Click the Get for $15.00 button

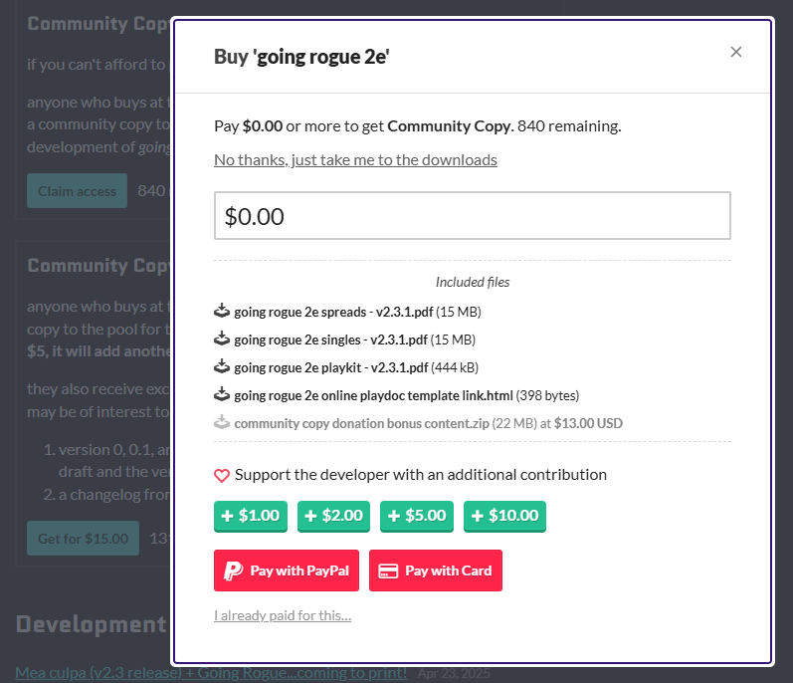[83, 539]
